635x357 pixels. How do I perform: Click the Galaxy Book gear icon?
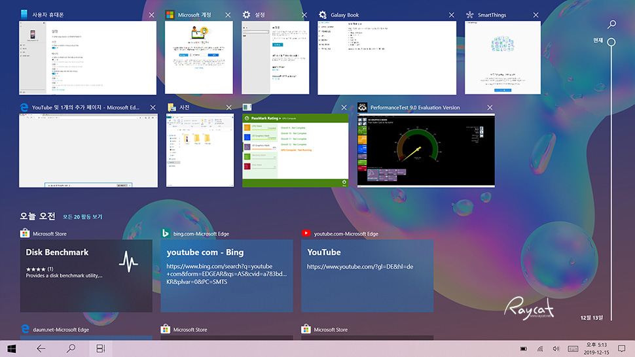point(323,15)
